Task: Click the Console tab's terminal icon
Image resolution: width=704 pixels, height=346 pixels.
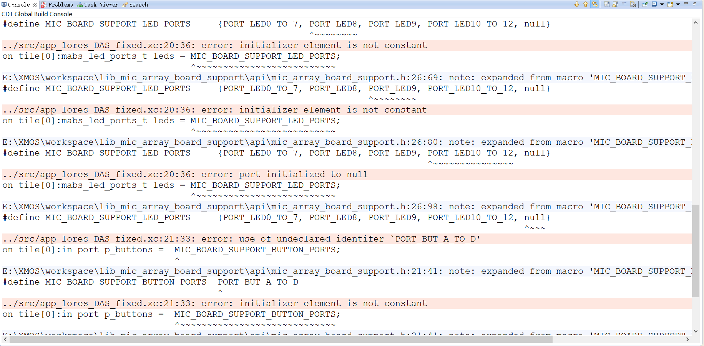Action: (x=3, y=4)
